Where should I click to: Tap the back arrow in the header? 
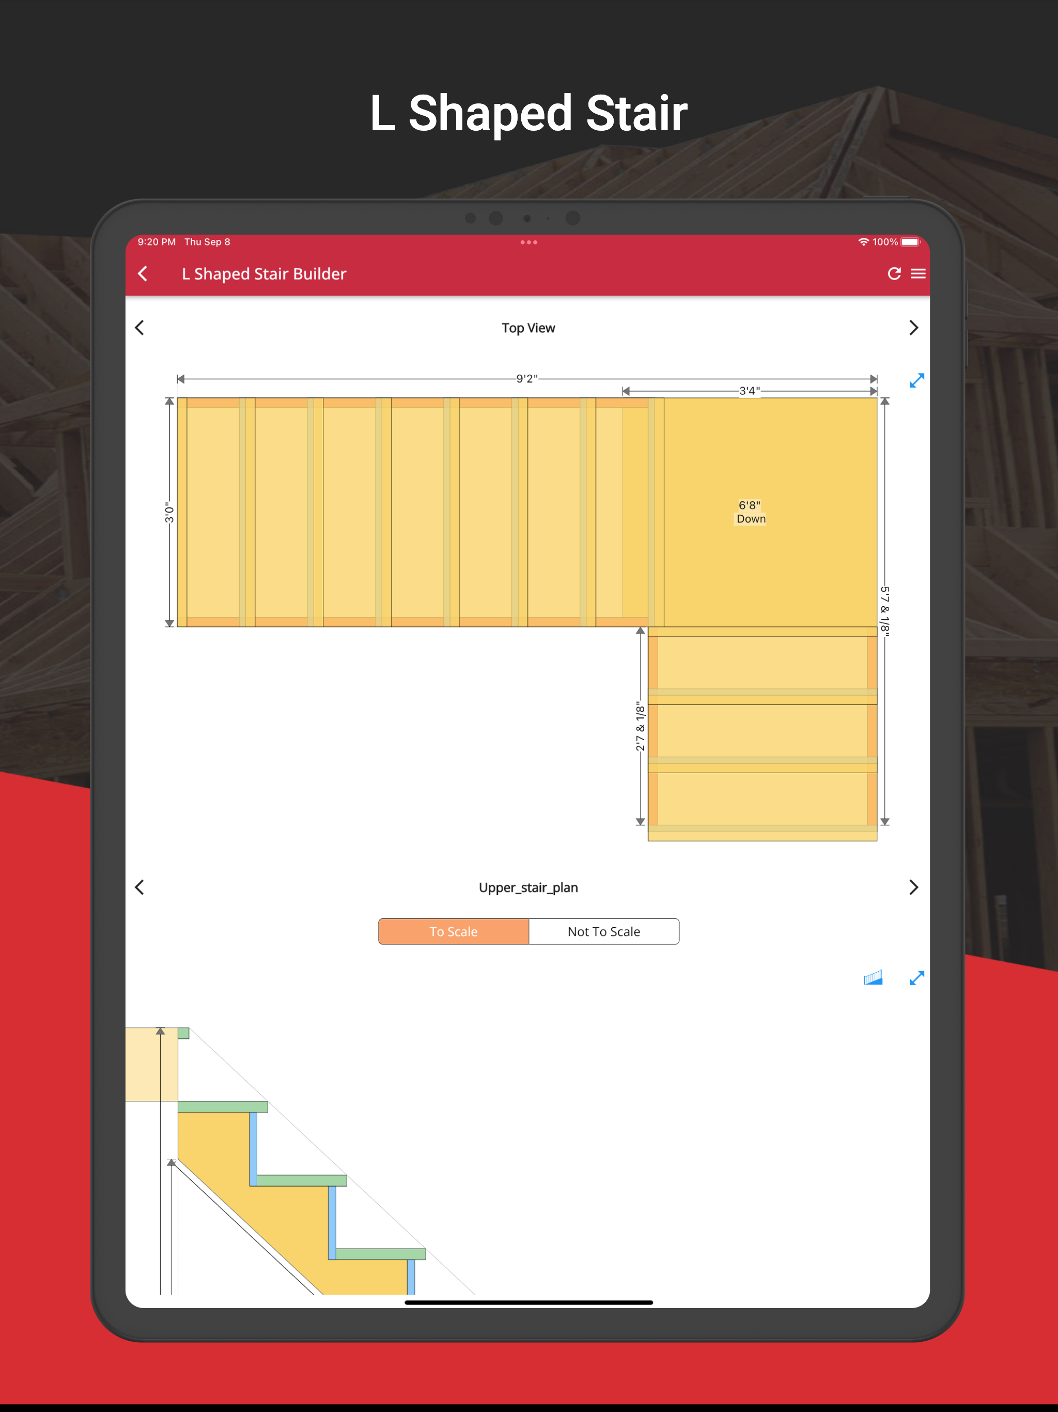click(143, 274)
